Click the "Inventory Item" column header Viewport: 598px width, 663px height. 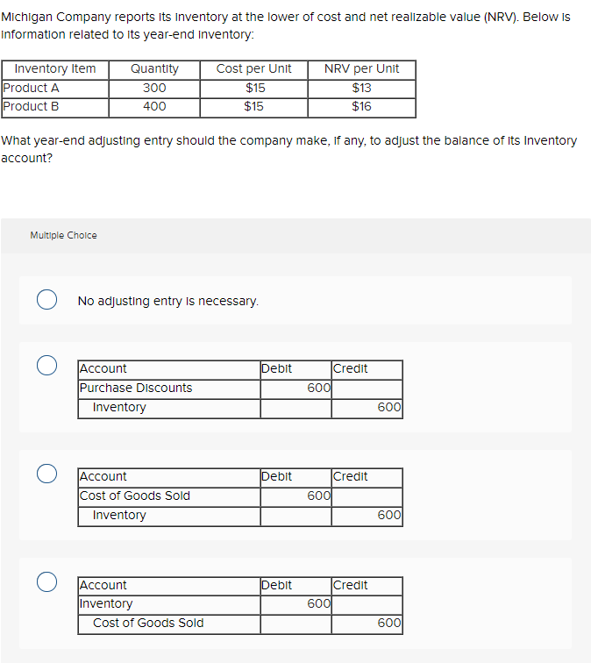point(55,69)
